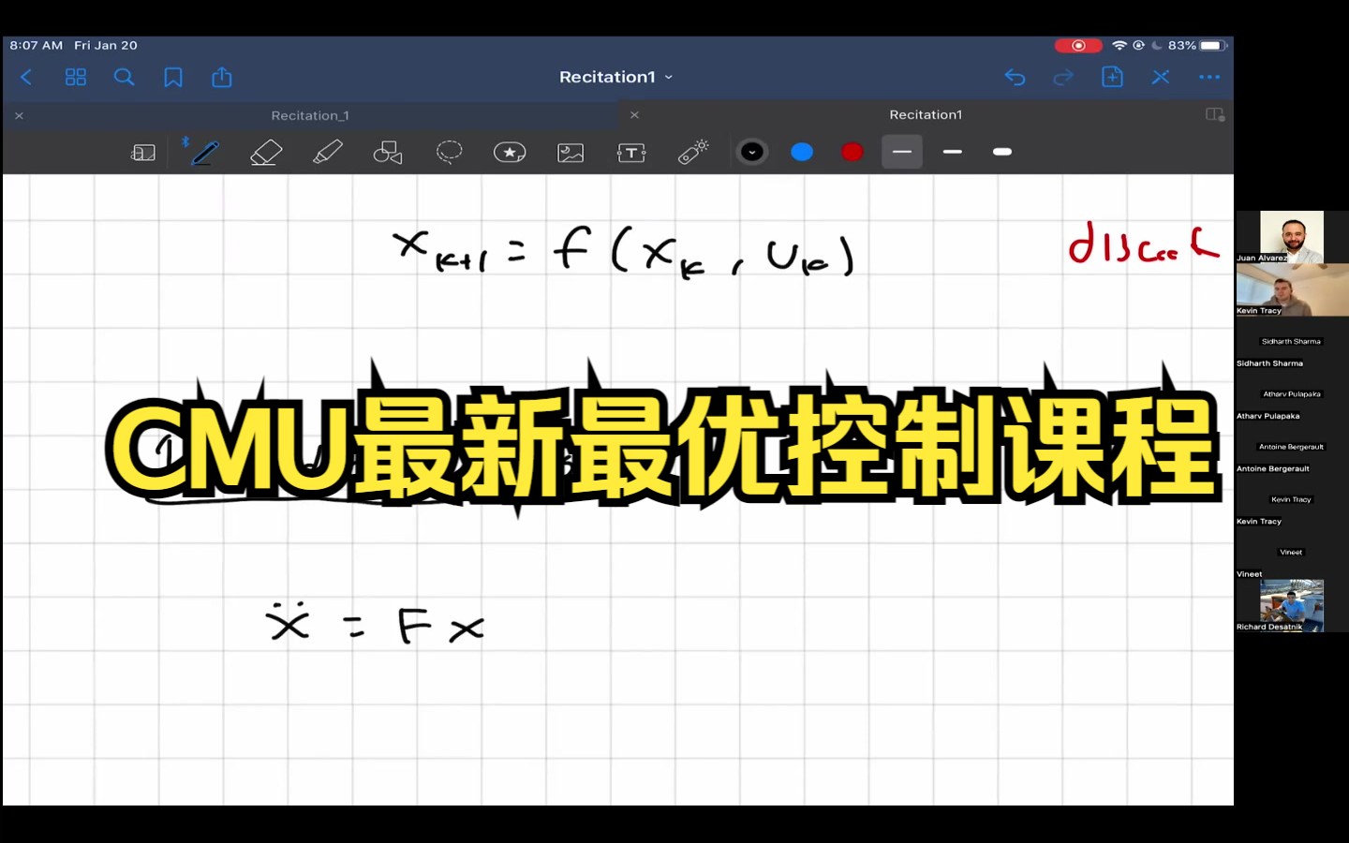Add a new page
Image resolution: width=1349 pixels, height=843 pixels.
(x=1112, y=77)
